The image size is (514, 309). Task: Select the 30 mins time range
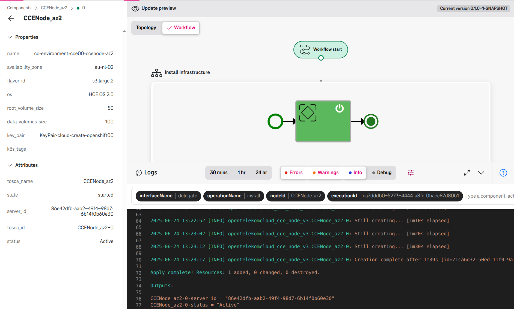(219, 173)
